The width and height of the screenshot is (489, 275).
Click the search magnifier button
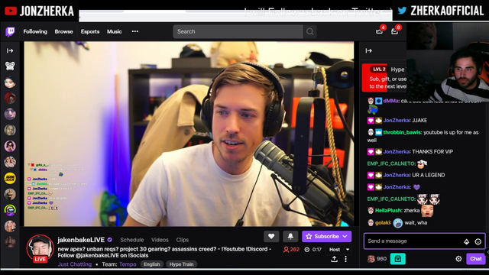[x=310, y=31]
